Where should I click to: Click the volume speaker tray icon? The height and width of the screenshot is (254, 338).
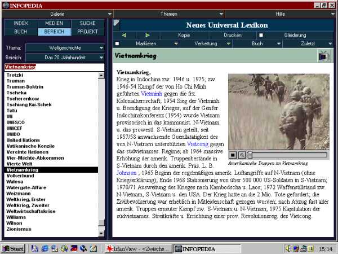(x=288, y=248)
